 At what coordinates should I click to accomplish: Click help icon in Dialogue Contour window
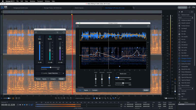tap(148, 26)
